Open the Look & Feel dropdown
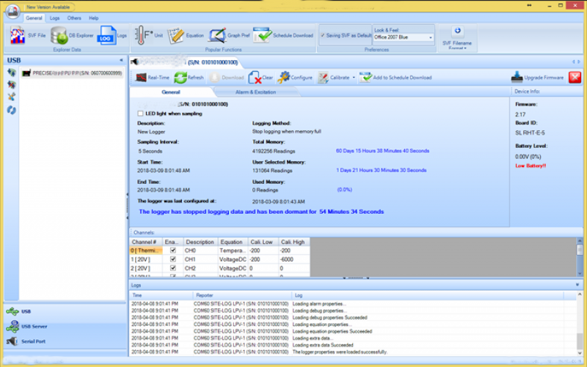The height and width of the screenshot is (367, 587). click(430, 37)
